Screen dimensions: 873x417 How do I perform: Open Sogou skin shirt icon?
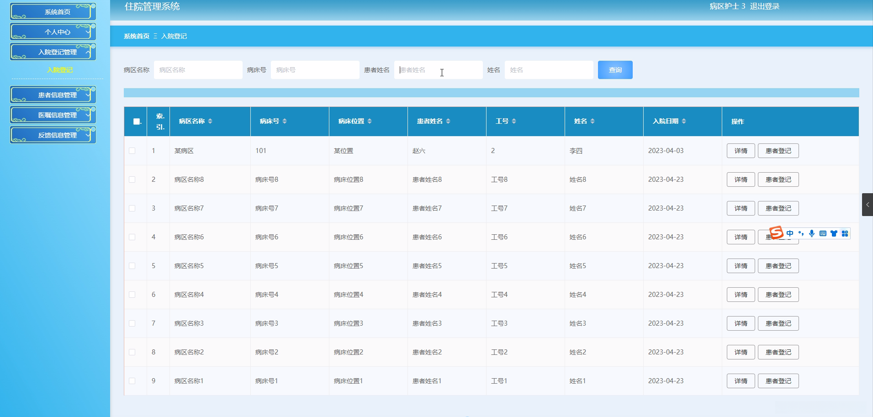pyautogui.click(x=834, y=233)
